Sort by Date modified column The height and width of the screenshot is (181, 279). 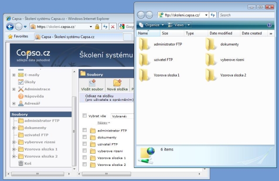tap(224, 33)
